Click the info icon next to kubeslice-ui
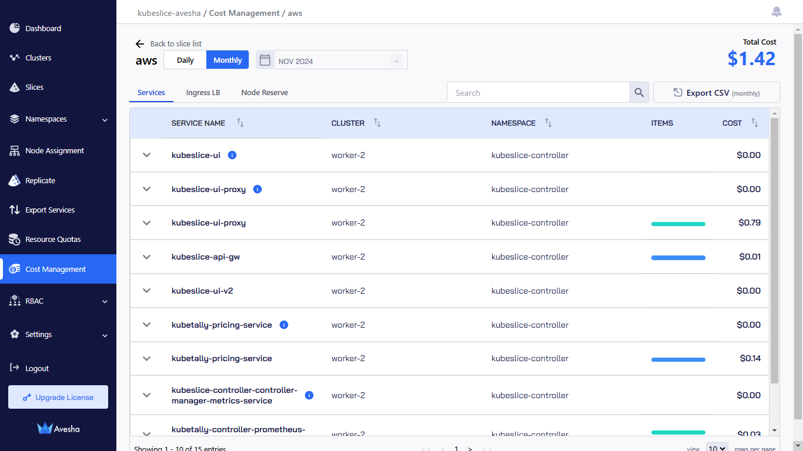The height and width of the screenshot is (451, 803). pos(232,155)
